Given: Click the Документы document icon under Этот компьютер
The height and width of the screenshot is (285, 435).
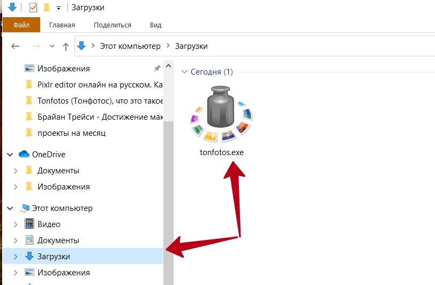Looking at the screenshot, I should [x=29, y=240].
